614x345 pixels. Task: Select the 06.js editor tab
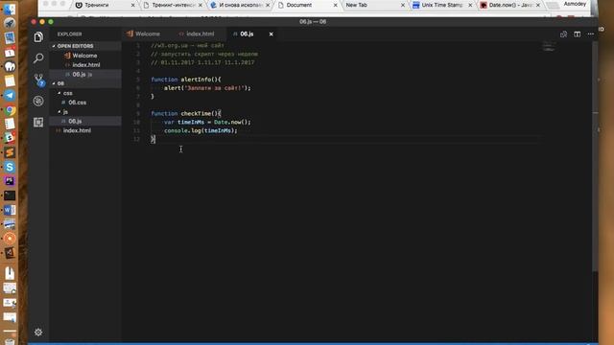247,34
